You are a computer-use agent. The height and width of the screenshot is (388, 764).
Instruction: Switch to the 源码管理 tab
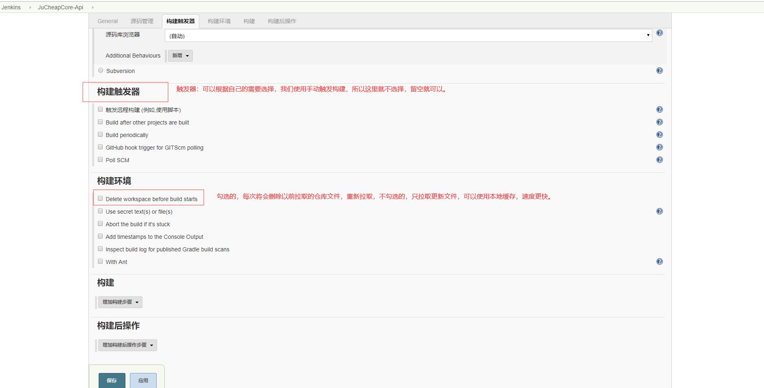click(x=142, y=21)
